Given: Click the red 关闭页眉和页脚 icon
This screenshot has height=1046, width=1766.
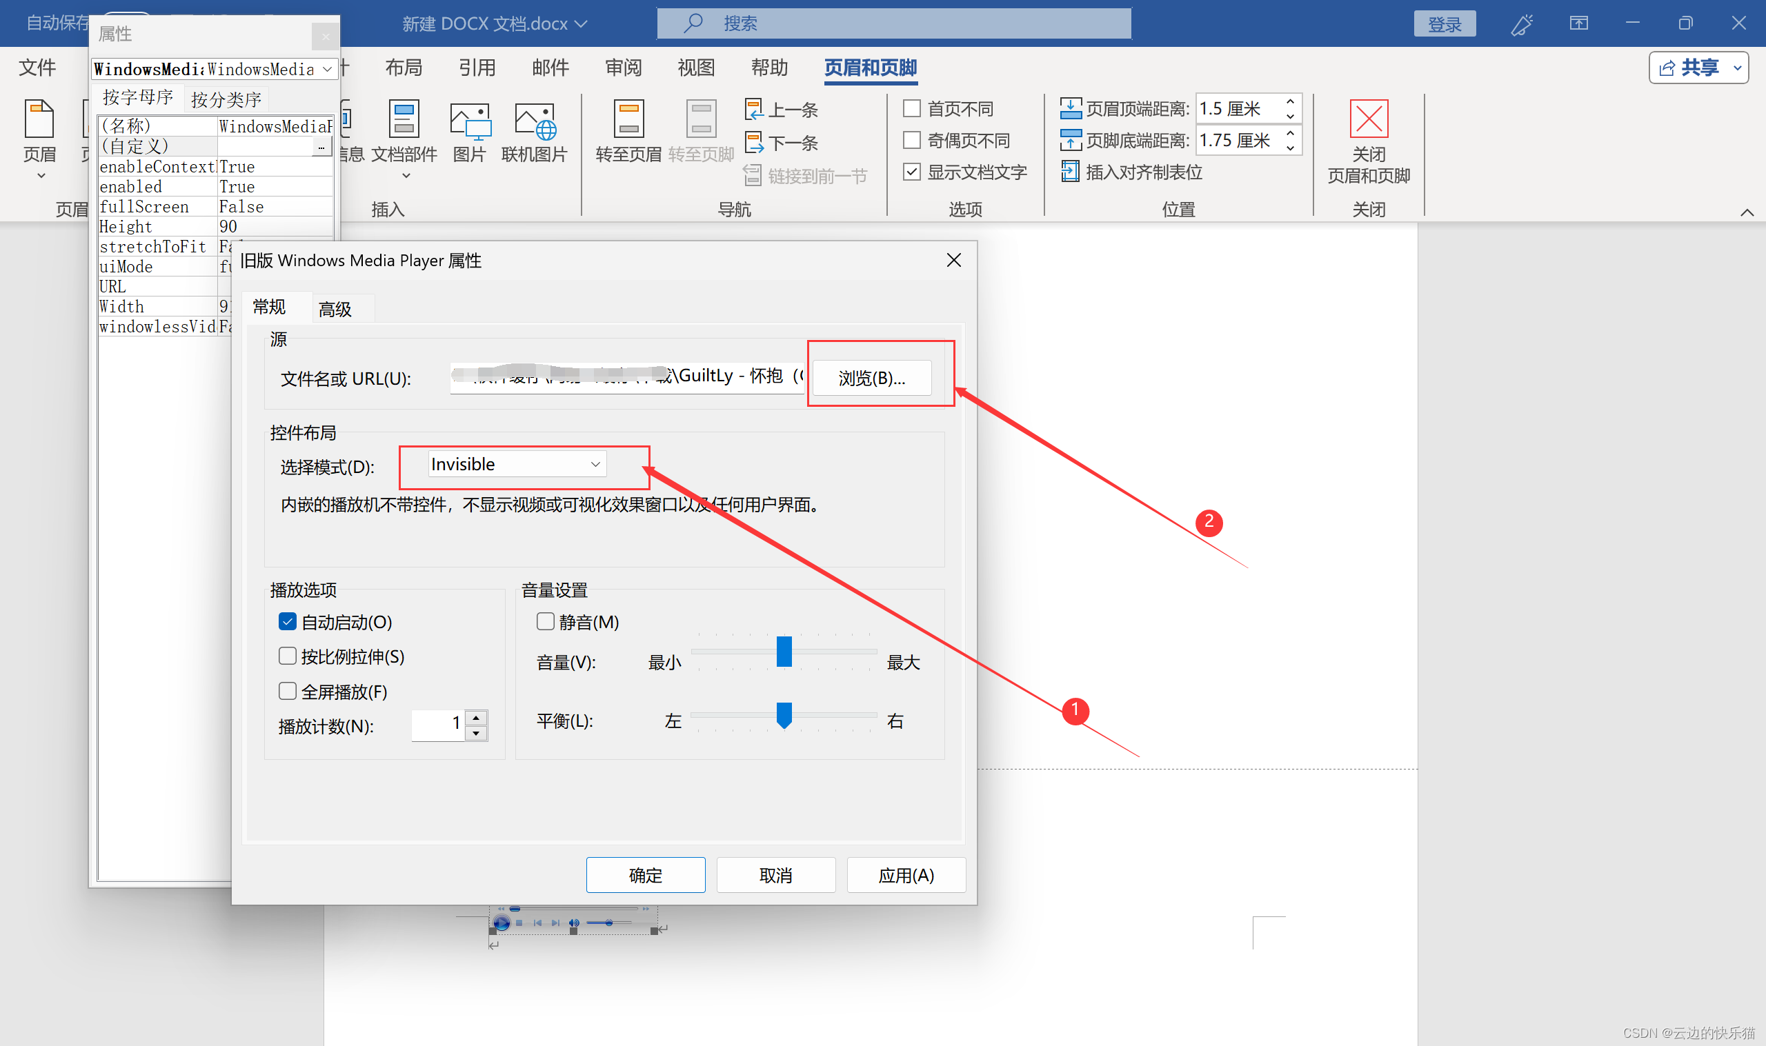Looking at the screenshot, I should coord(1369,119).
